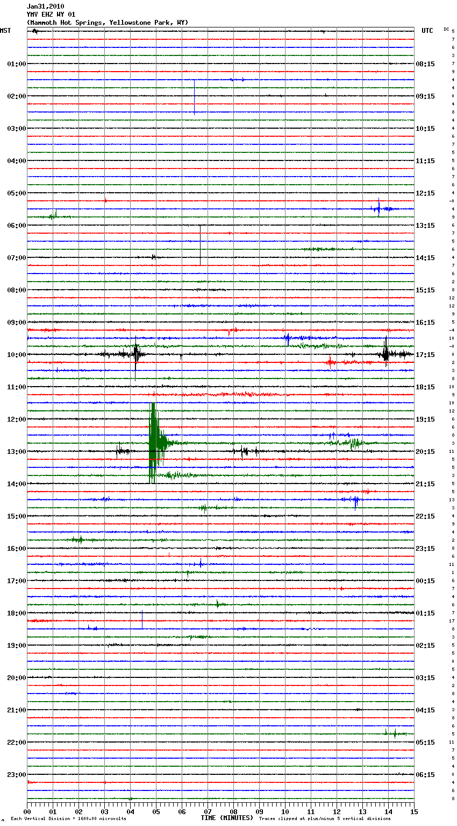Click the 00:15 UTC time label

425,581
